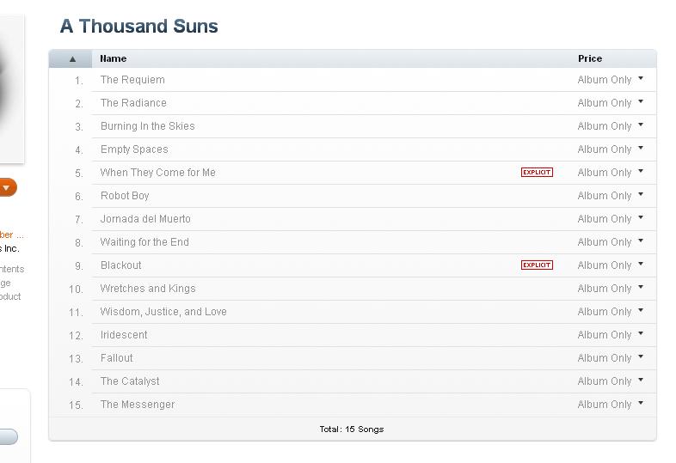Select the Fallout track row
This screenshot has width=676, height=463.
tap(353, 358)
